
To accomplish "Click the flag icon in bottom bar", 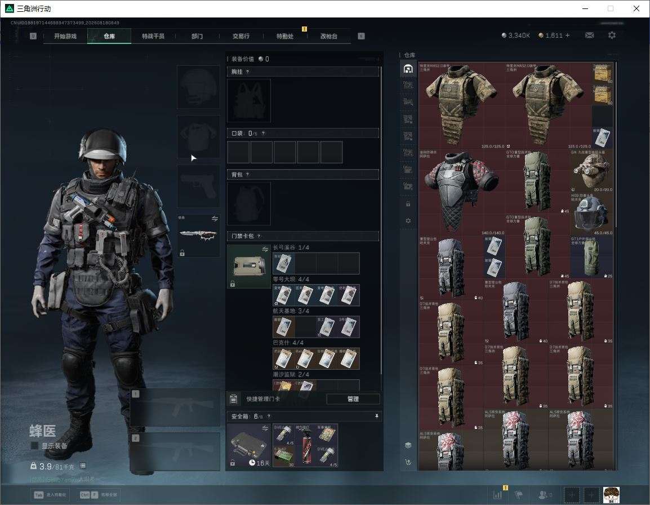I will [x=518, y=495].
